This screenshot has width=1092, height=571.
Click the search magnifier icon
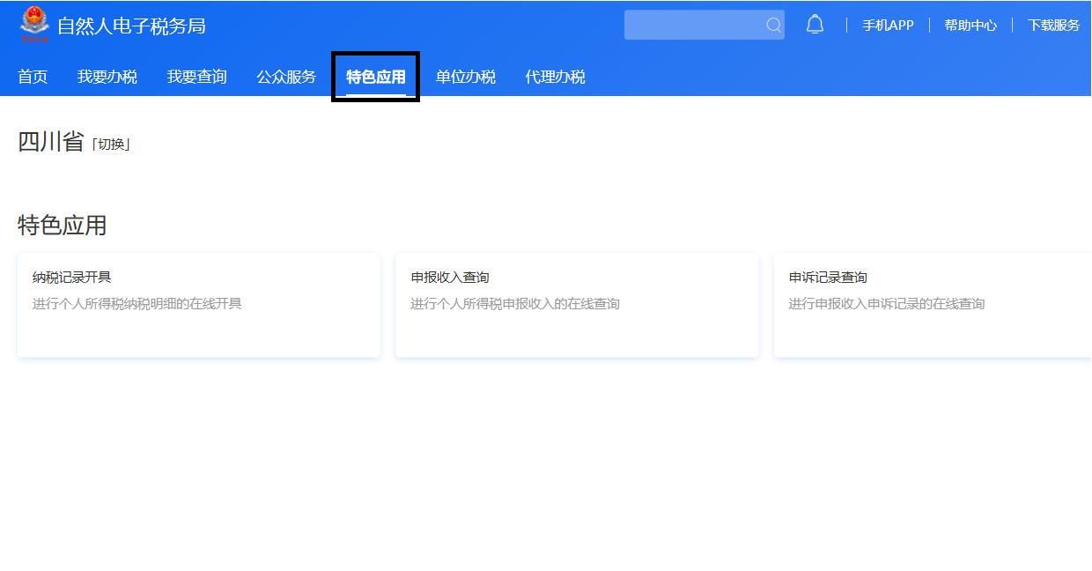click(773, 25)
